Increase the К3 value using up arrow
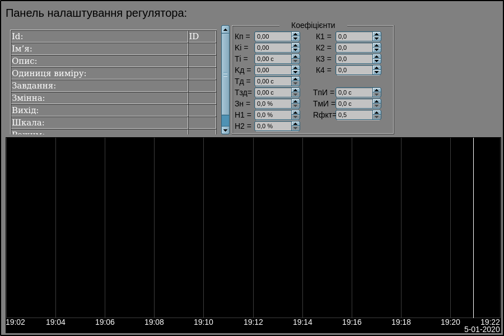The image size is (504, 336). tap(377, 57)
